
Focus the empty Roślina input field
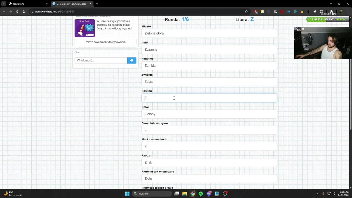click(209, 98)
